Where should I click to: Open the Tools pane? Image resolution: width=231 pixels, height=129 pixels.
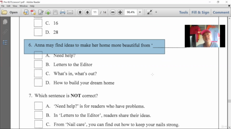[183, 12]
